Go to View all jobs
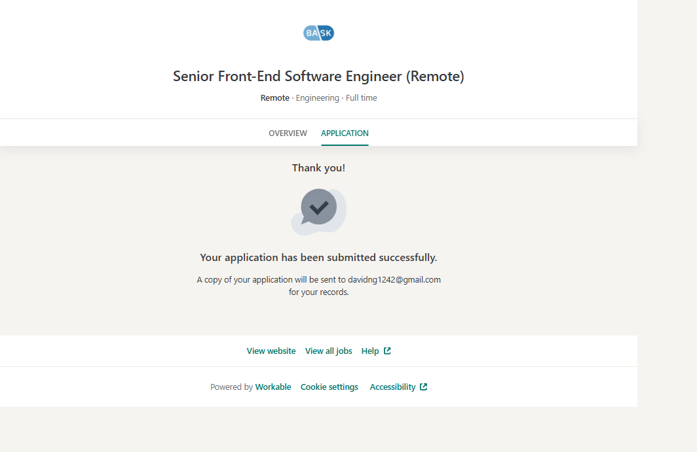697x452 pixels. 328,351
